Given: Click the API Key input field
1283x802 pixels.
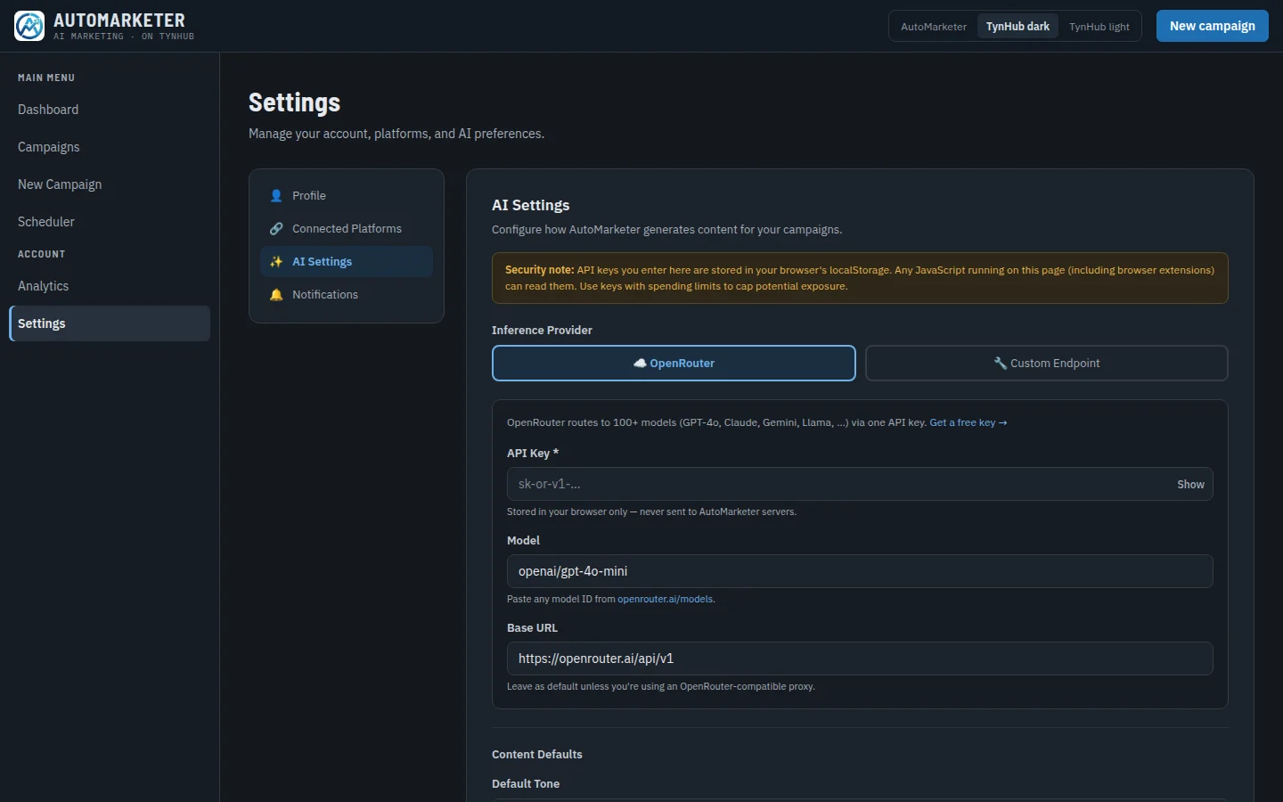Looking at the screenshot, I should point(860,485).
